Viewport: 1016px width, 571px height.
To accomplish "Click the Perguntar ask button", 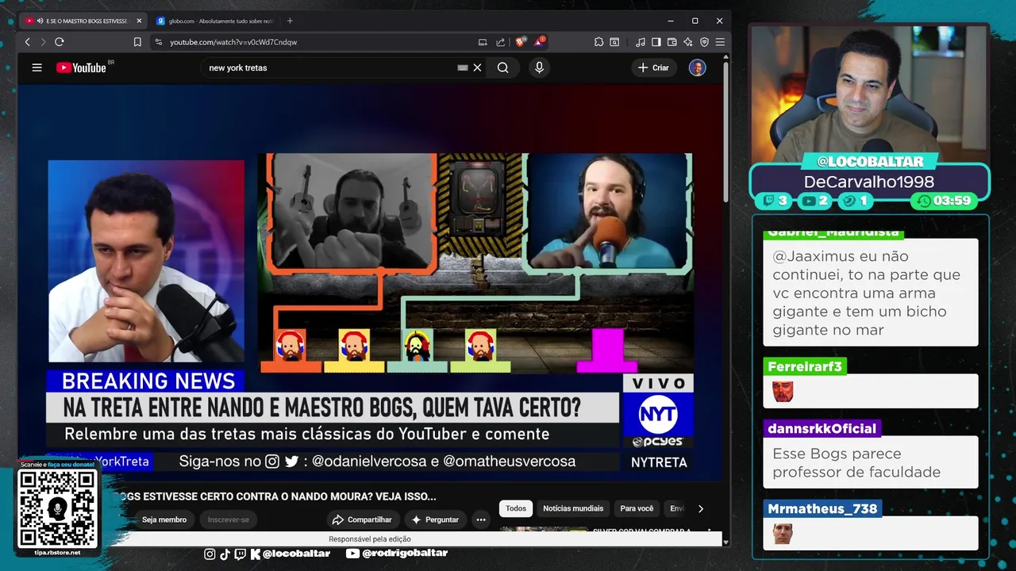I will pyautogui.click(x=435, y=519).
